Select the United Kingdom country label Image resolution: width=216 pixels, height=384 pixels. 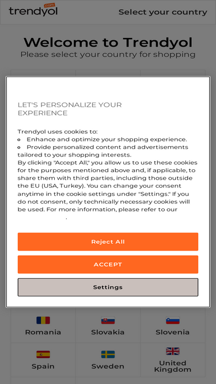(173, 366)
